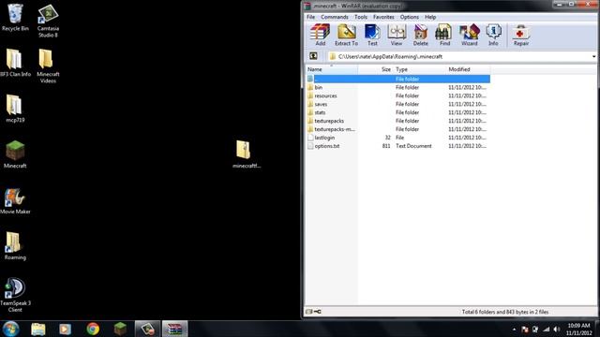This screenshot has height=337, width=600.
Task: Show archive Info
Action: [493, 35]
